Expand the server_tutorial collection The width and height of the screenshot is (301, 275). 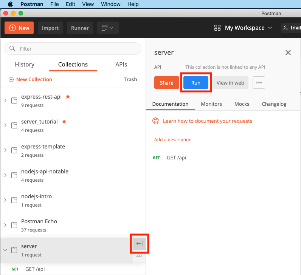pos(5,125)
